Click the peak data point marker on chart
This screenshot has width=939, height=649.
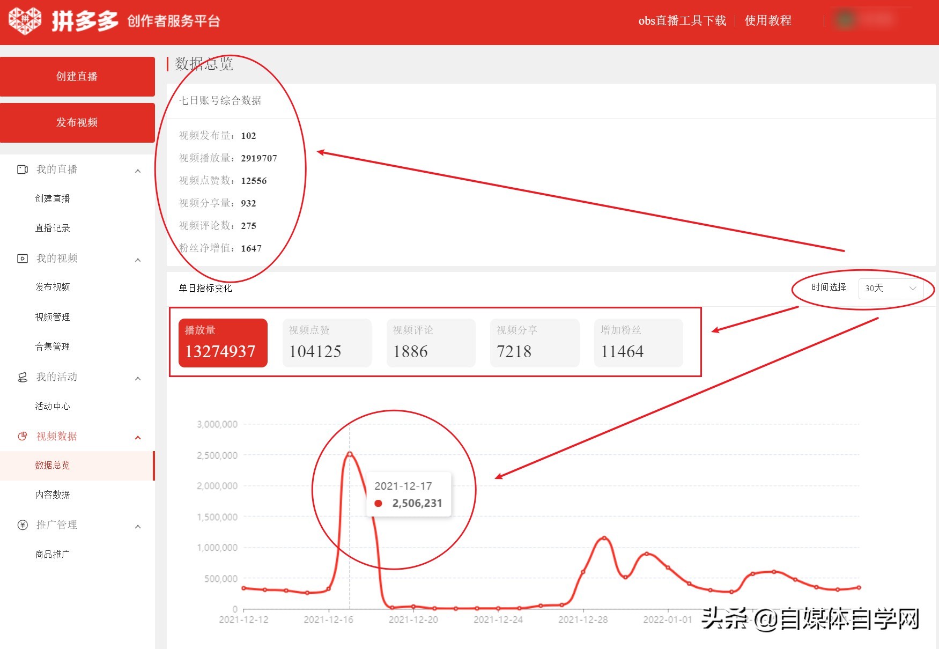point(350,453)
